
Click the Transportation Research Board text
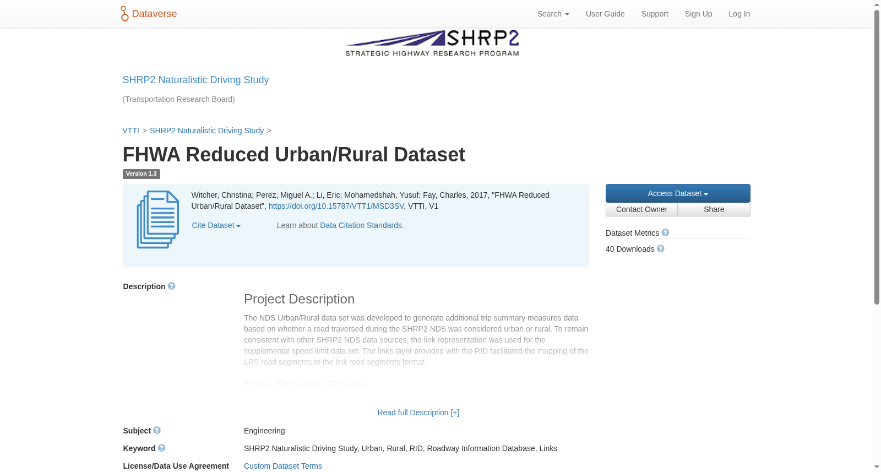point(178,99)
